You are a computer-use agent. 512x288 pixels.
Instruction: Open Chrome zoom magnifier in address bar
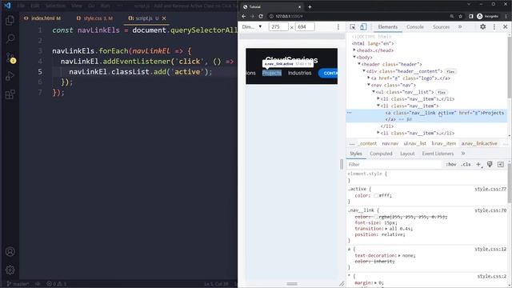(451, 16)
